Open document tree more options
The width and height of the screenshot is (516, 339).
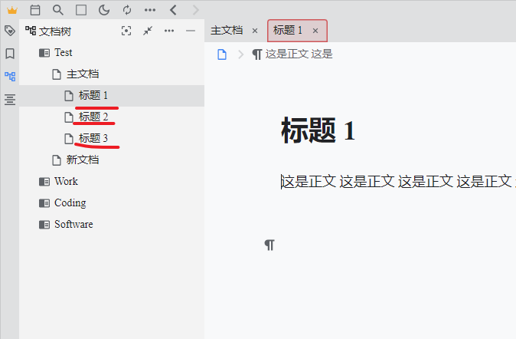click(x=169, y=31)
